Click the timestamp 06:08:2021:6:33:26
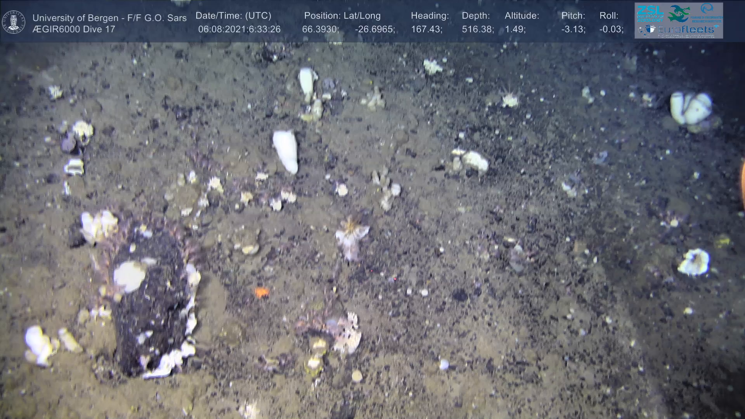Viewport: 745px width, 419px height. pyautogui.click(x=239, y=29)
